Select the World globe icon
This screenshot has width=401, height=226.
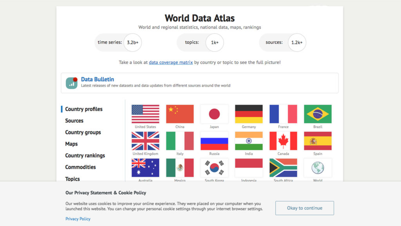click(x=318, y=168)
